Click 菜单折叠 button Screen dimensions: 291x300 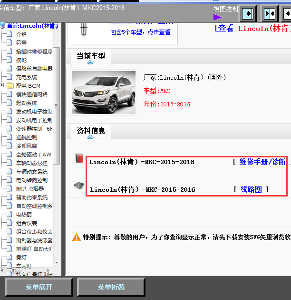[111, 287]
